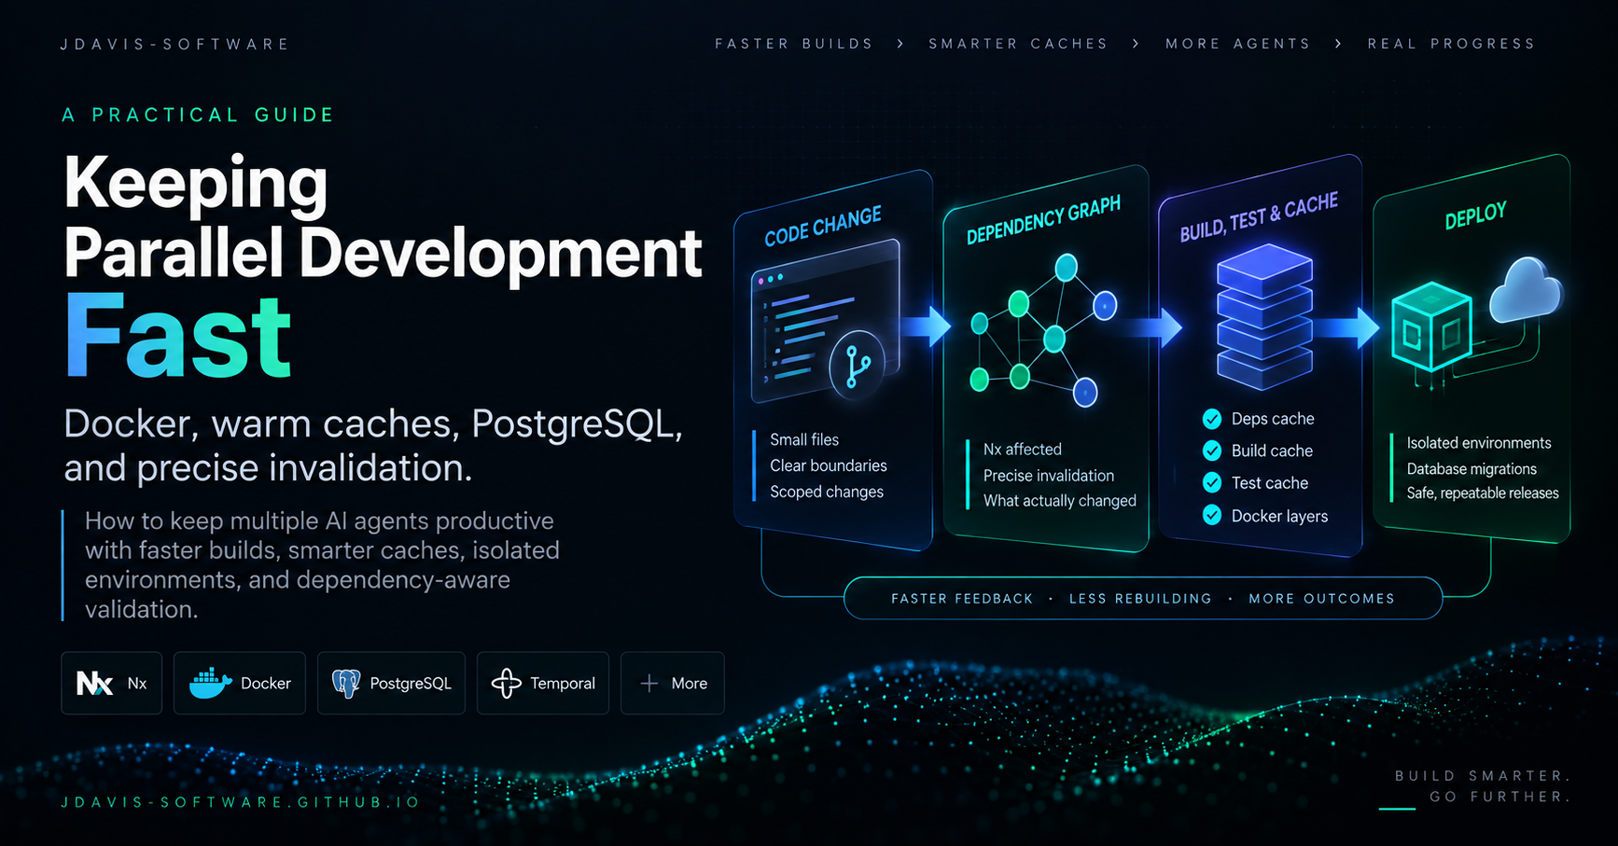Click the node network graphic in Dependency Graph

(x=1043, y=331)
